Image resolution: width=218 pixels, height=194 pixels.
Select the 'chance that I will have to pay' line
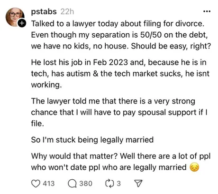click(119, 112)
